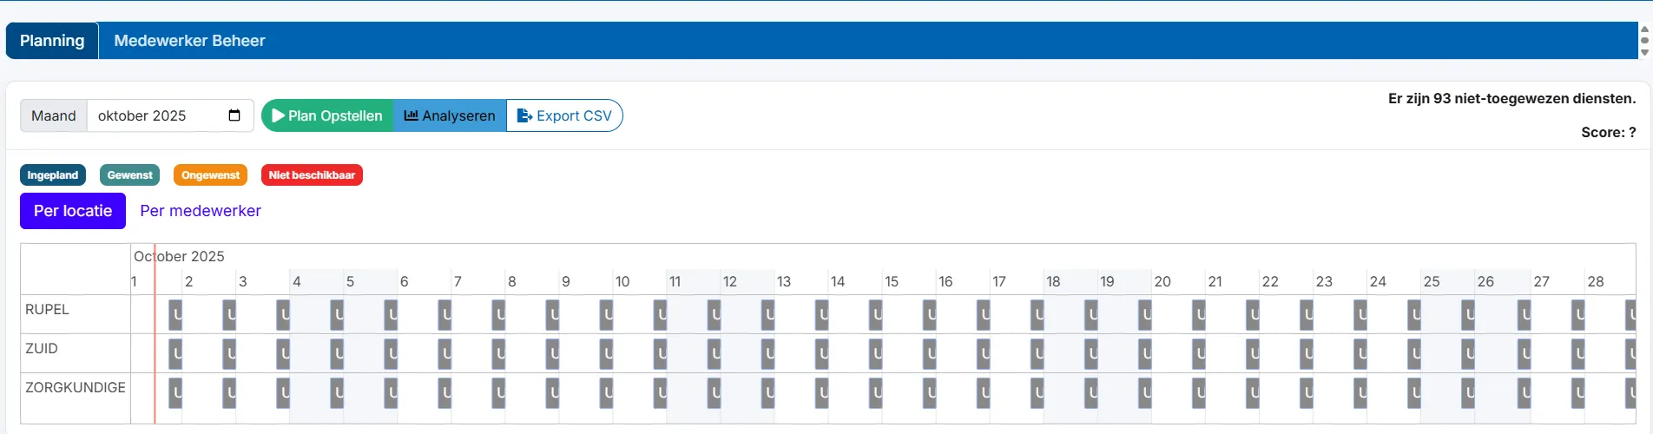This screenshot has width=1653, height=434.
Task: Click the scroll-down arrow beside the blue tab bar
Action: pos(1644,52)
